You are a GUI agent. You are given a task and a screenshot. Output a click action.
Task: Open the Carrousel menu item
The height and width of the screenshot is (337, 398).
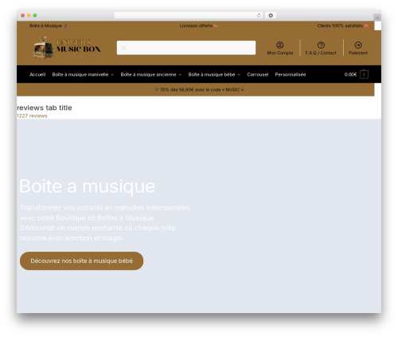pyautogui.click(x=258, y=75)
